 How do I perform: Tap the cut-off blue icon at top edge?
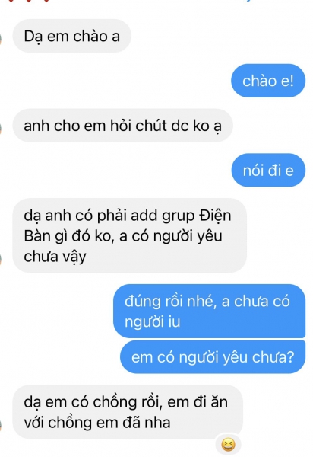[248, 1]
